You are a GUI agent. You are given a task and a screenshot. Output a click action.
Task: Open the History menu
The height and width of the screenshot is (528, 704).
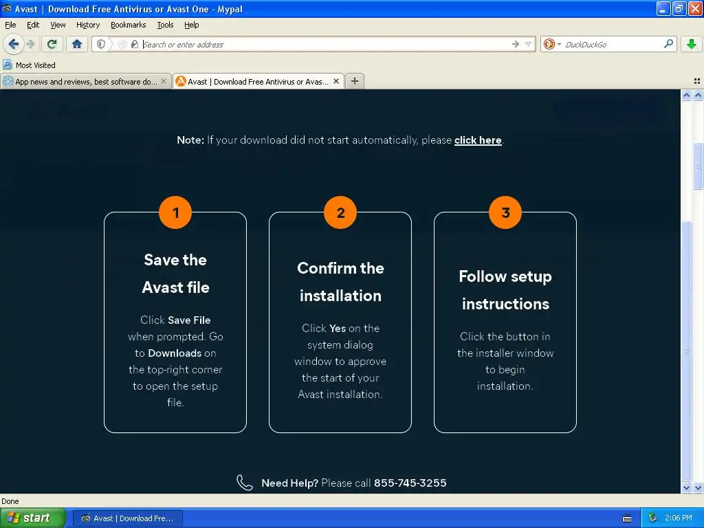click(88, 25)
